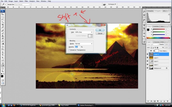The height and width of the screenshot is (107, 172).
Task: Create new adjustment layer icon
Action: click(158, 101)
